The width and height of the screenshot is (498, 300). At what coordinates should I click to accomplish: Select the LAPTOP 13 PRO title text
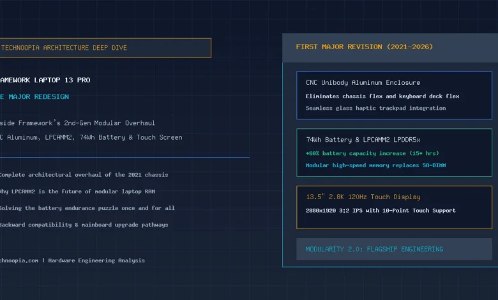[x=45, y=80]
